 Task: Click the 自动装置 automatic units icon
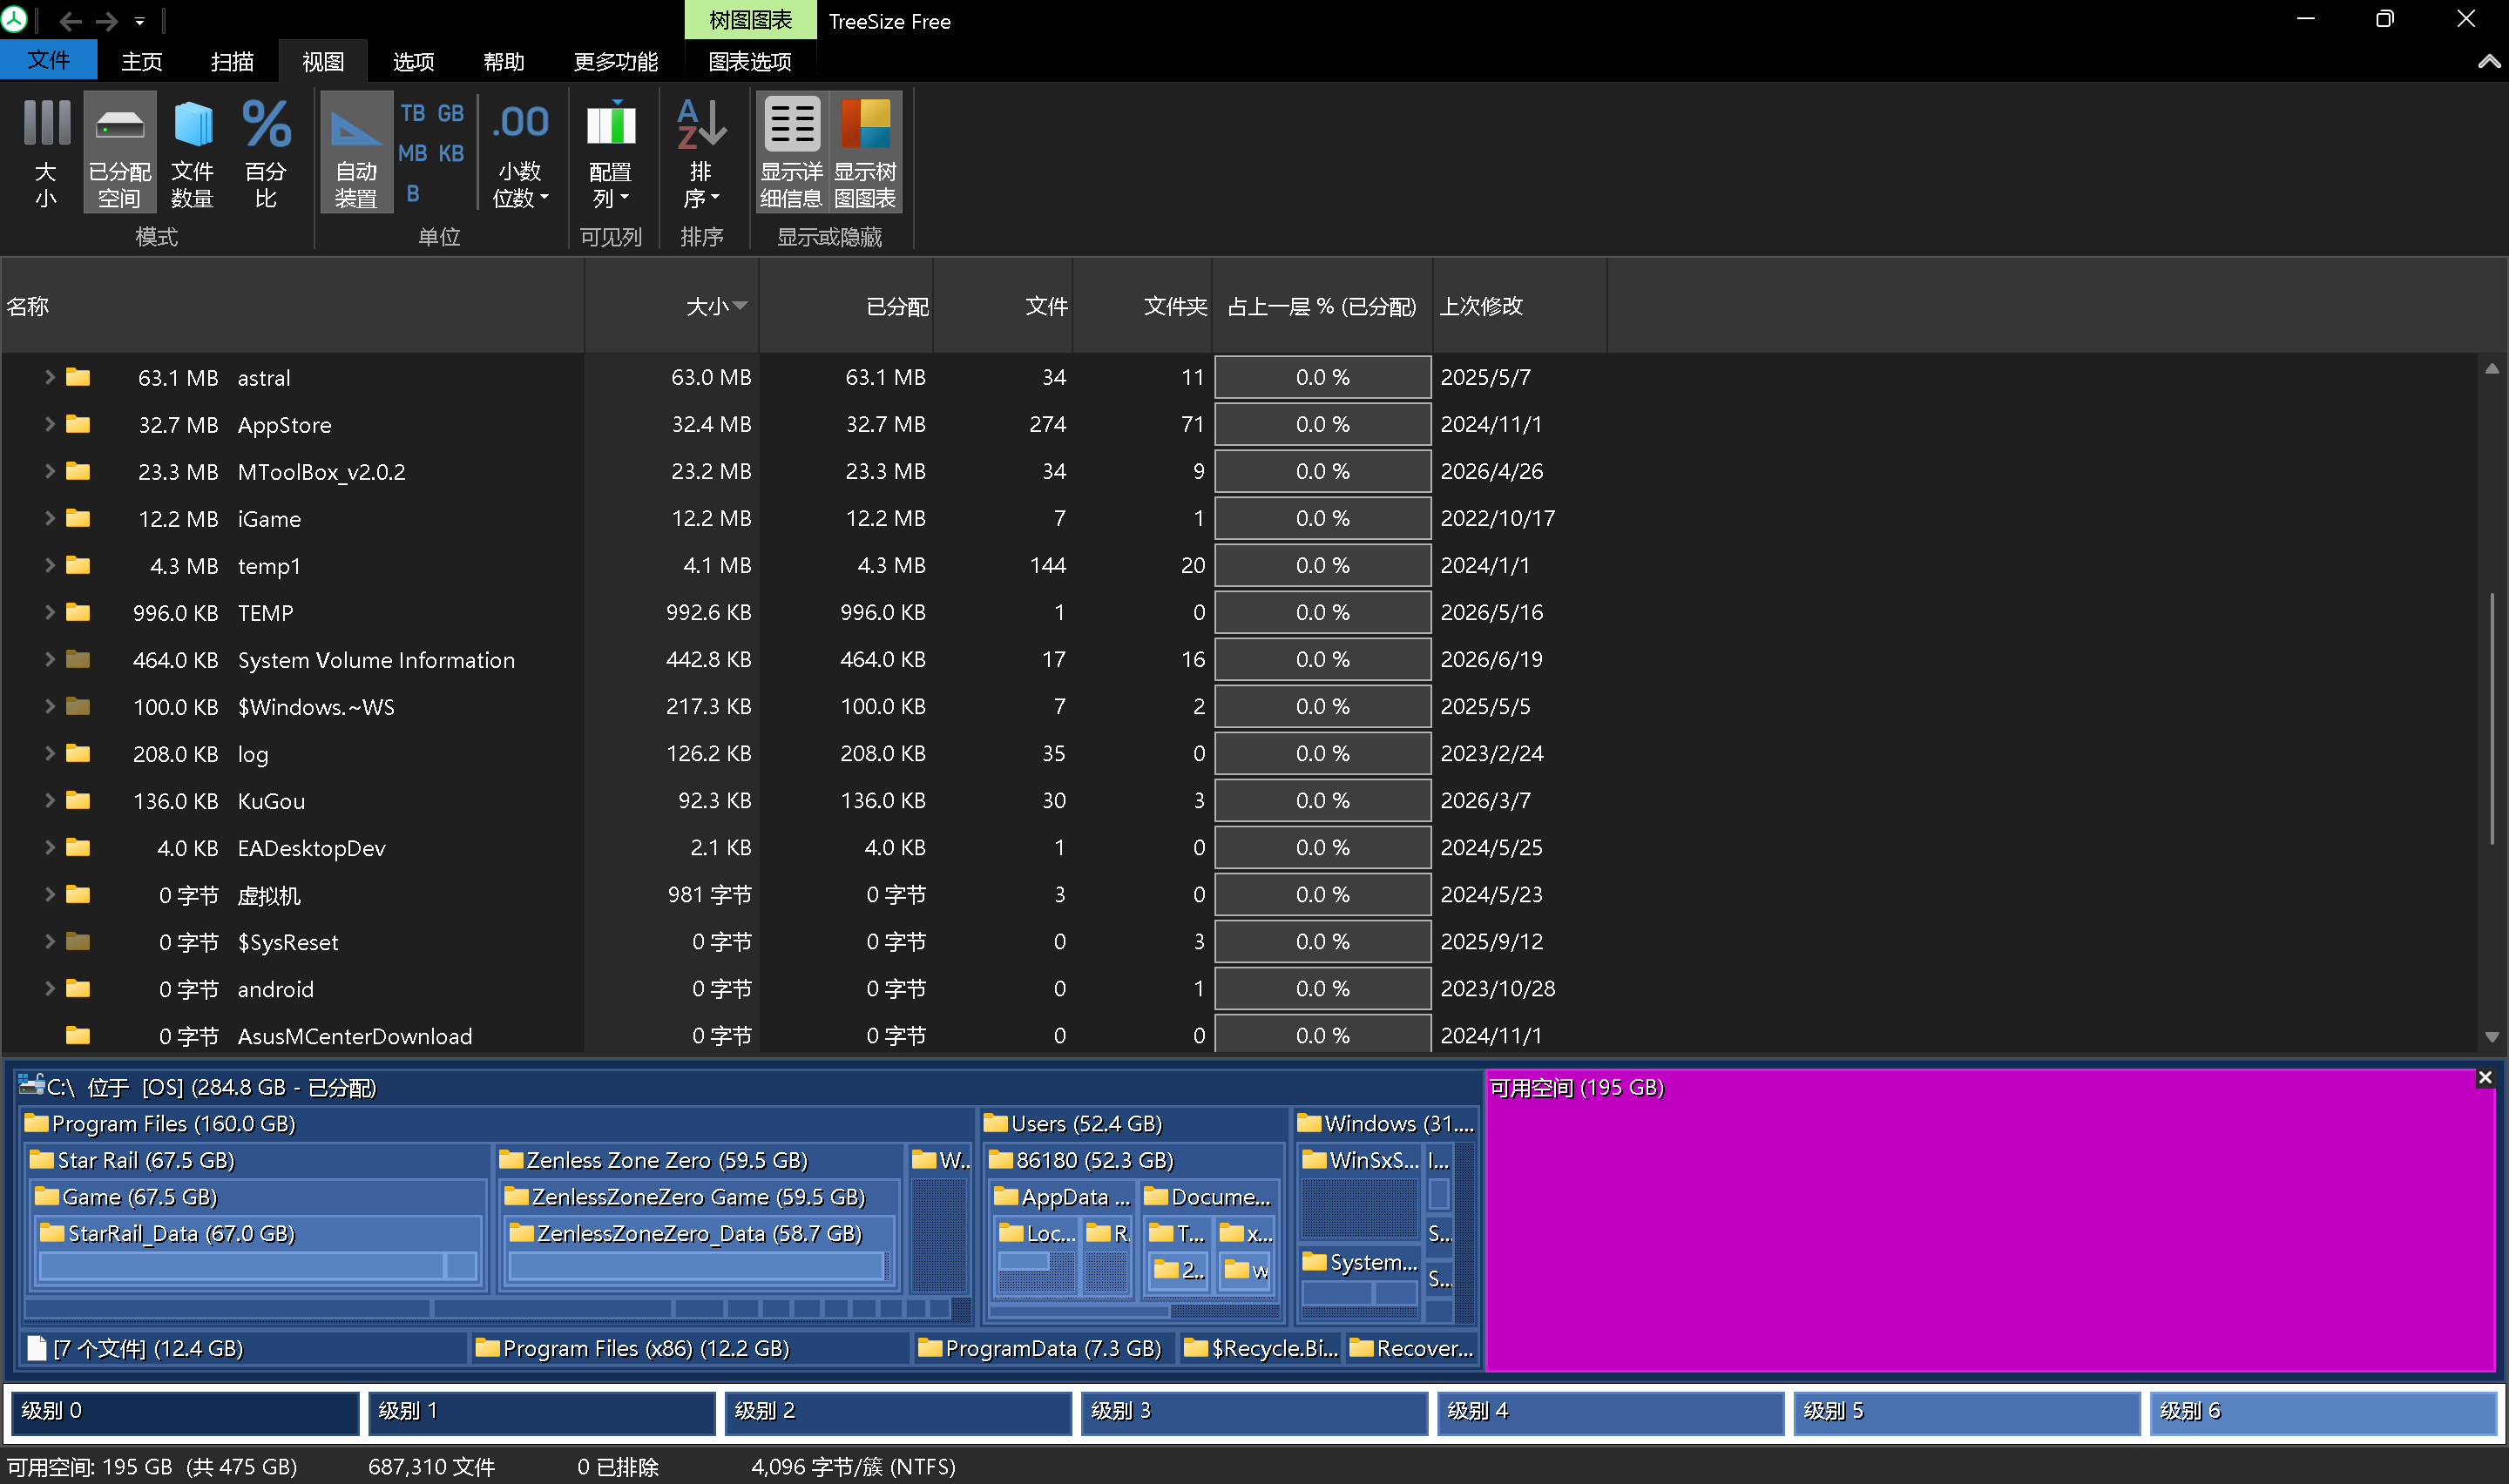pos(356,152)
